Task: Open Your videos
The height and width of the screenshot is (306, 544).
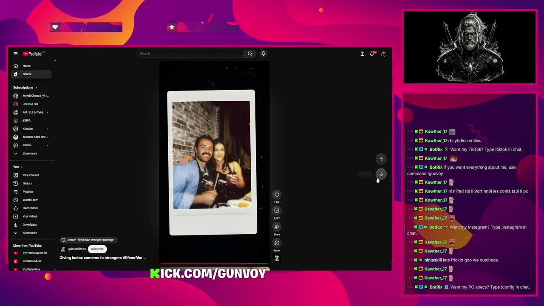Action: click(31, 216)
